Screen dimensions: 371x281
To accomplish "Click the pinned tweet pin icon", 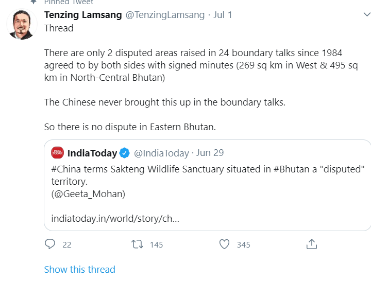I will 33,2.
